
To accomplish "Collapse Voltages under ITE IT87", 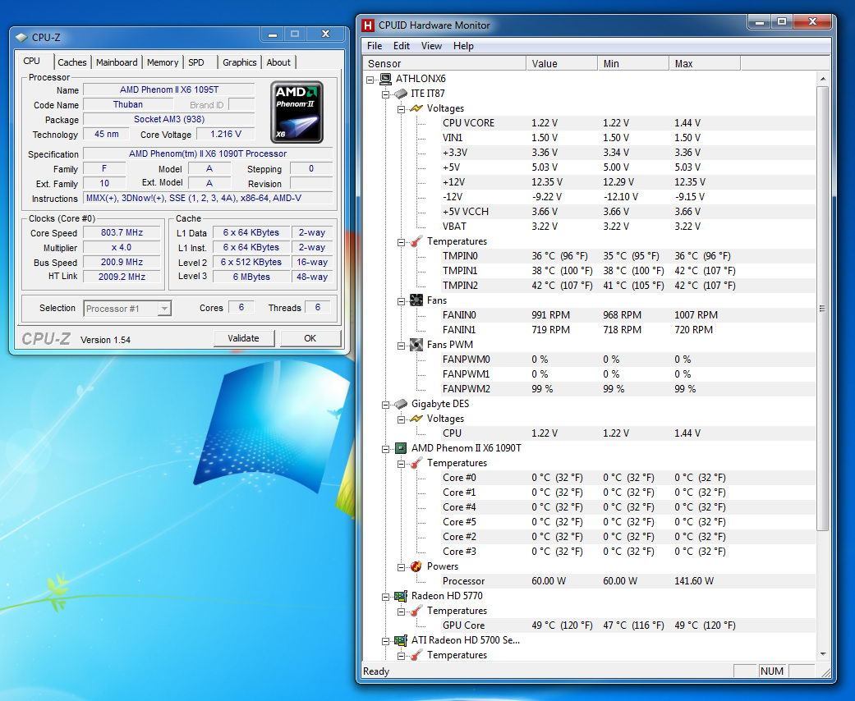I will pos(402,109).
